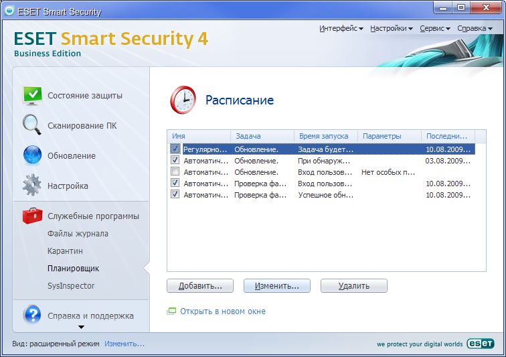This screenshot has width=506, height=357.
Task: Open the Справка menu at top right
Action: point(475,28)
